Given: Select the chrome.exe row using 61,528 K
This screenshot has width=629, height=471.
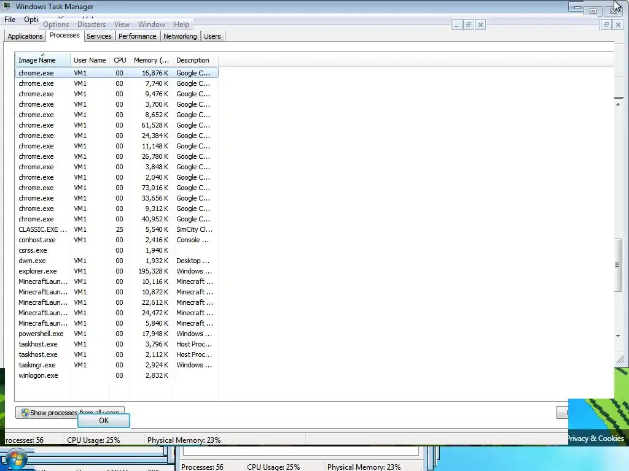Looking at the screenshot, I should 117,125.
